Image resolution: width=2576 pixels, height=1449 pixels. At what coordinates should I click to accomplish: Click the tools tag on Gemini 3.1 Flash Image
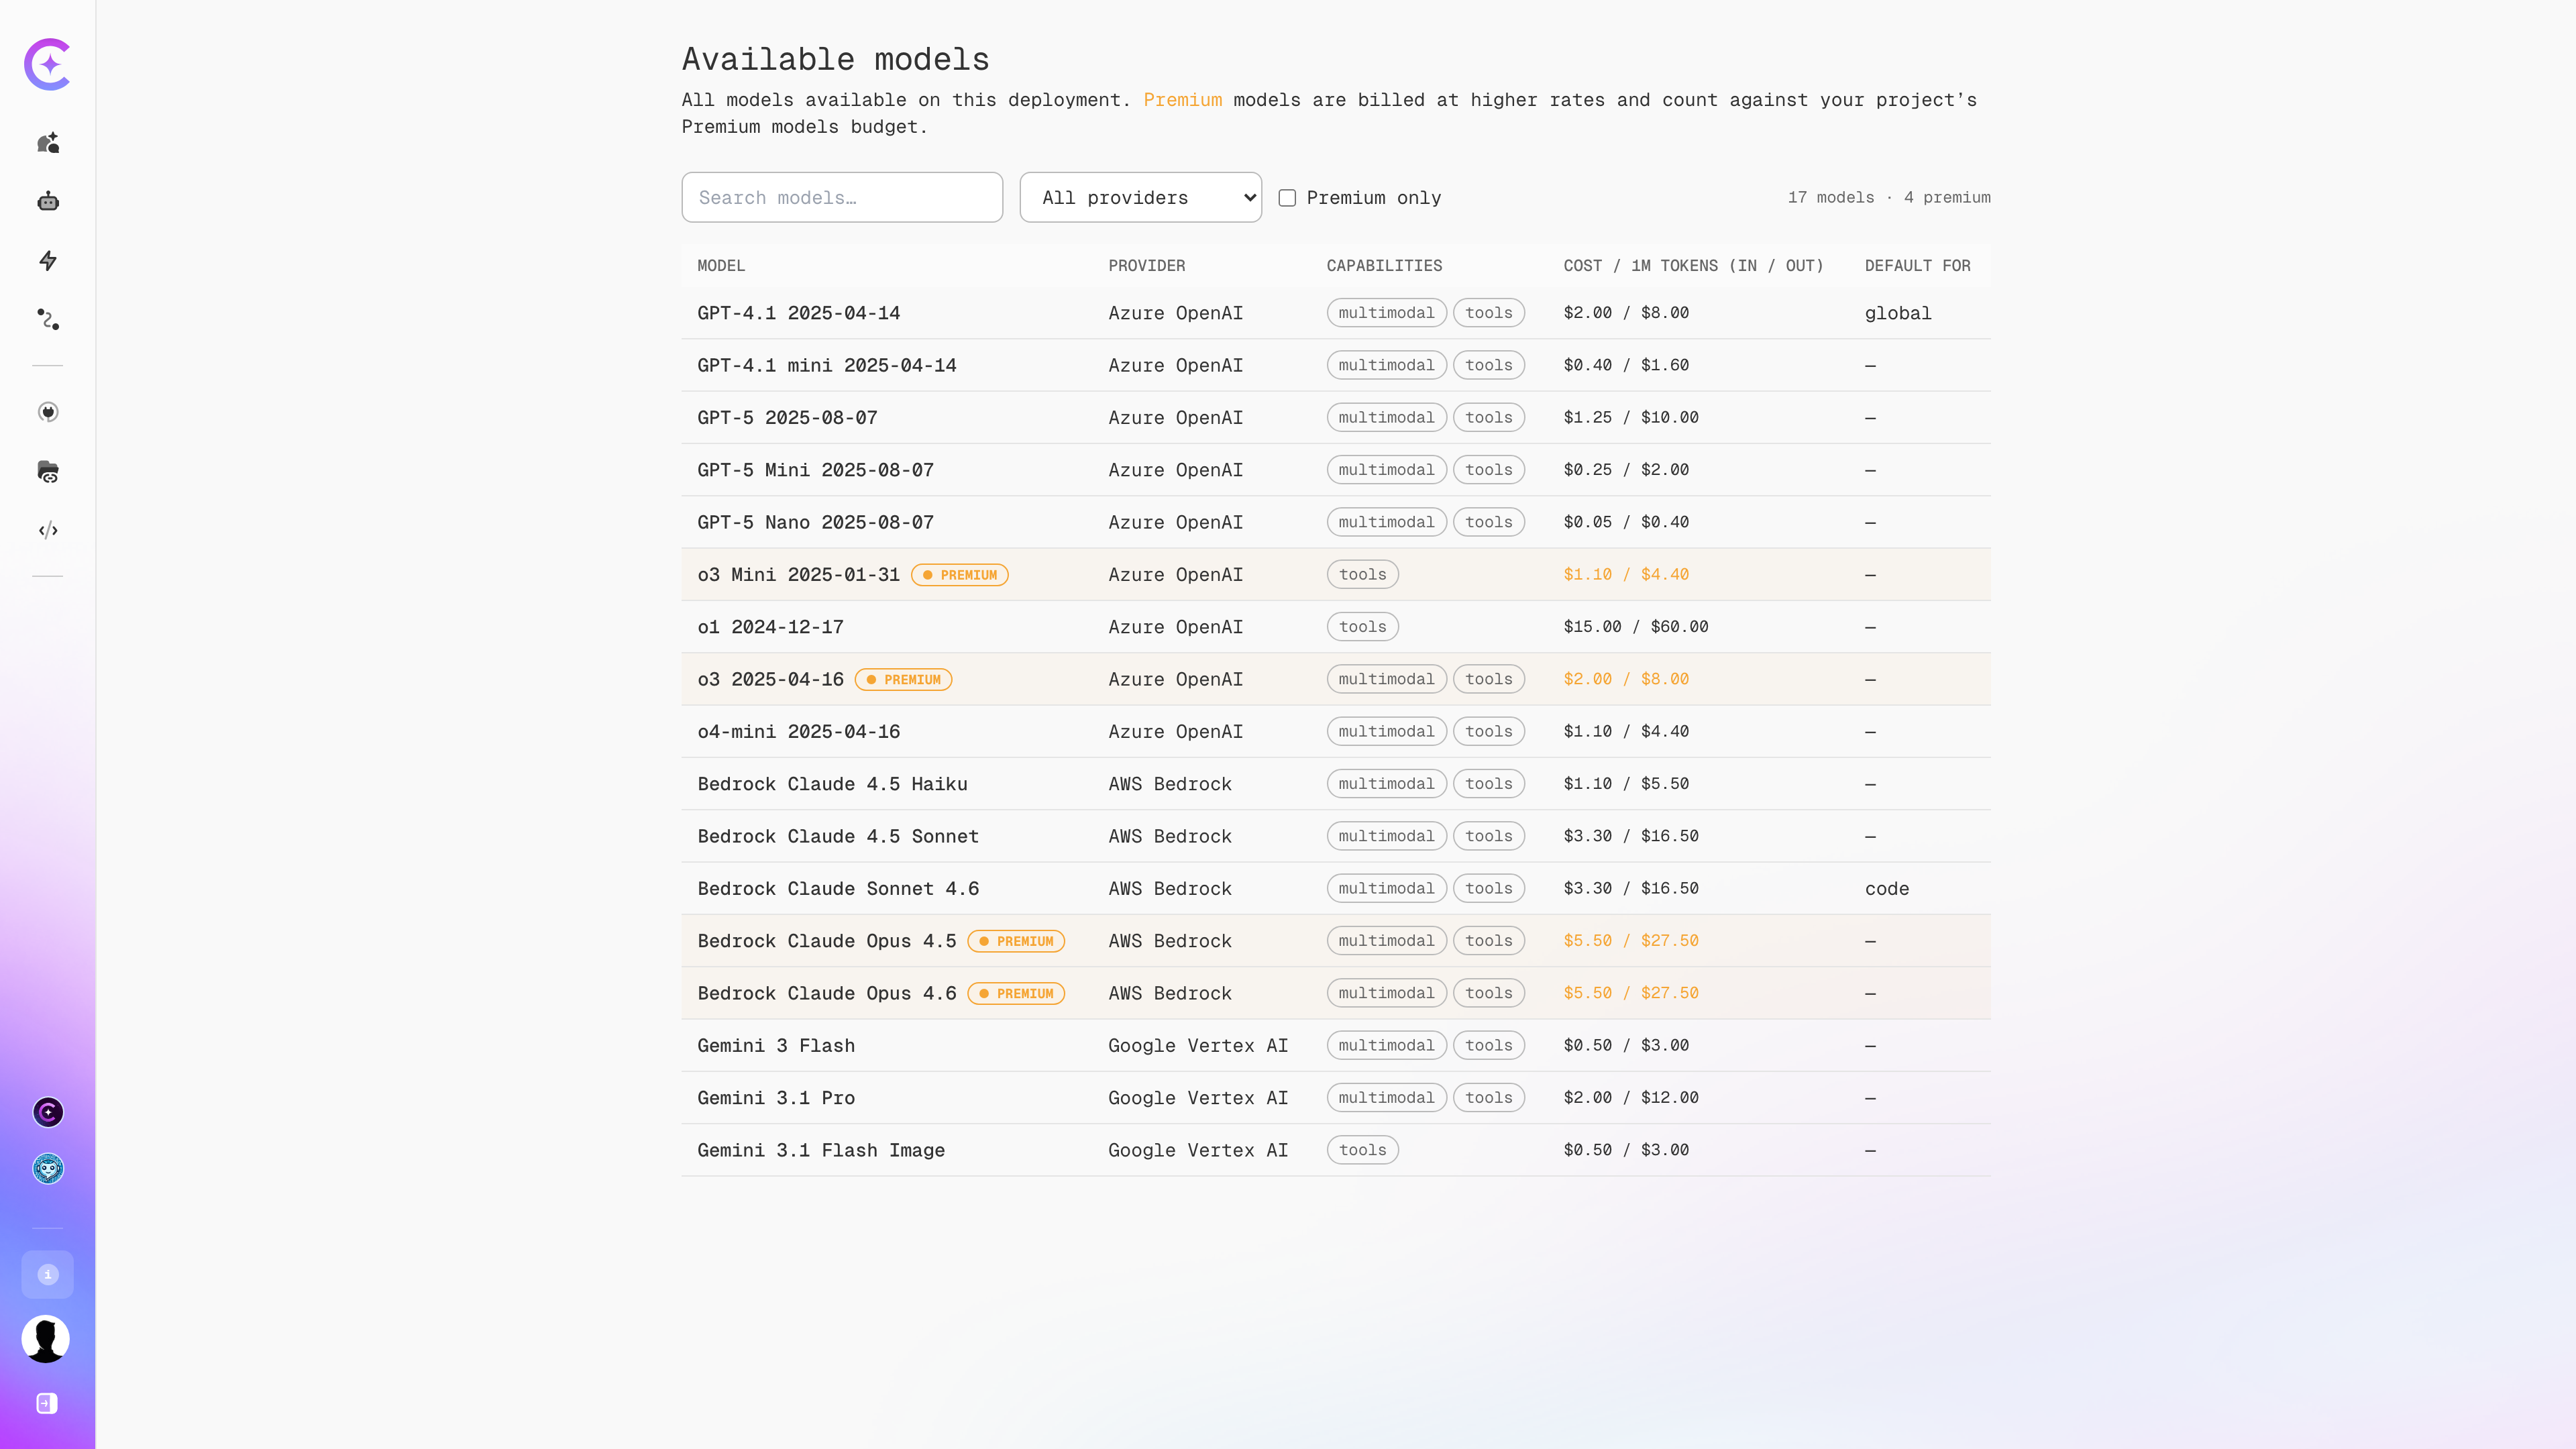click(x=1363, y=1151)
